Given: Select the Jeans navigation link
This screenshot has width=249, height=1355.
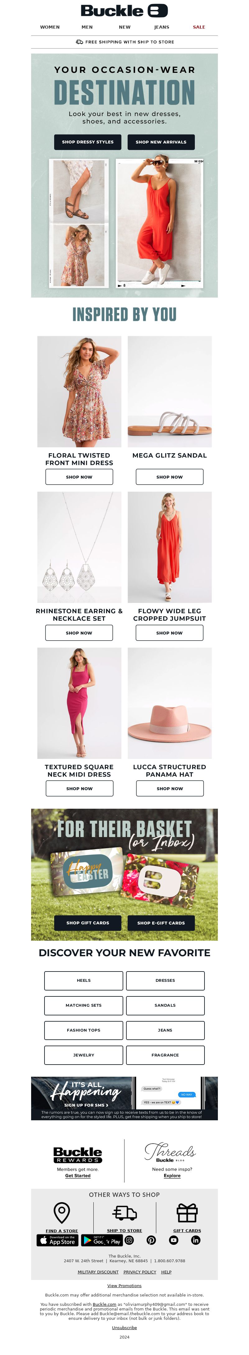Looking at the screenshot, I should point(162,27).
